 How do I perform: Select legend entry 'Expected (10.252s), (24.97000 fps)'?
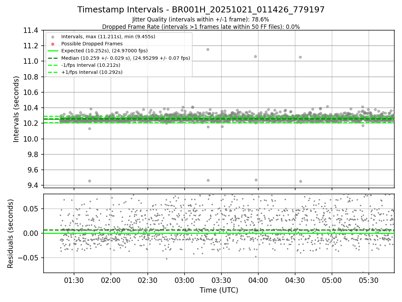pyautogui.click(x=105, y=51)
